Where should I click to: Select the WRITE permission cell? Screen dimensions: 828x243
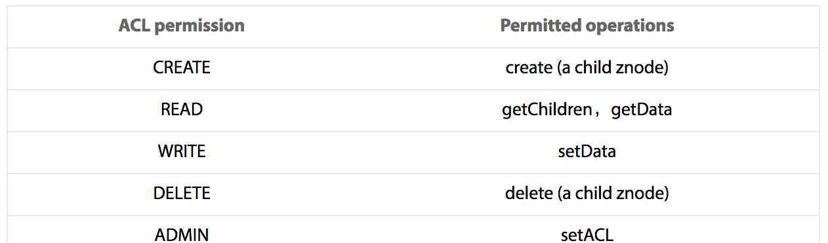pyautogui.click(x=182, y=151)
